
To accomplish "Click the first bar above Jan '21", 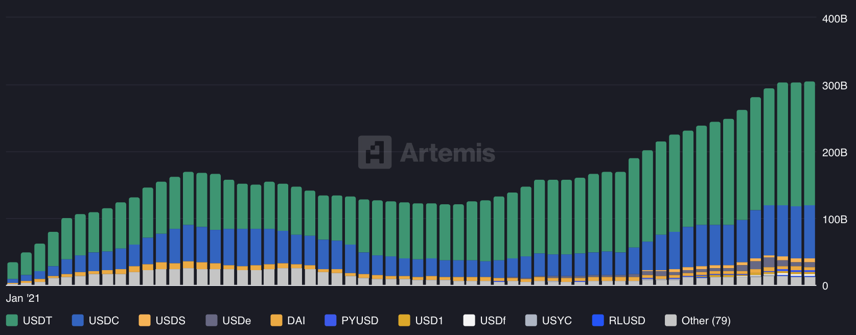I will (x=13, y=274).
